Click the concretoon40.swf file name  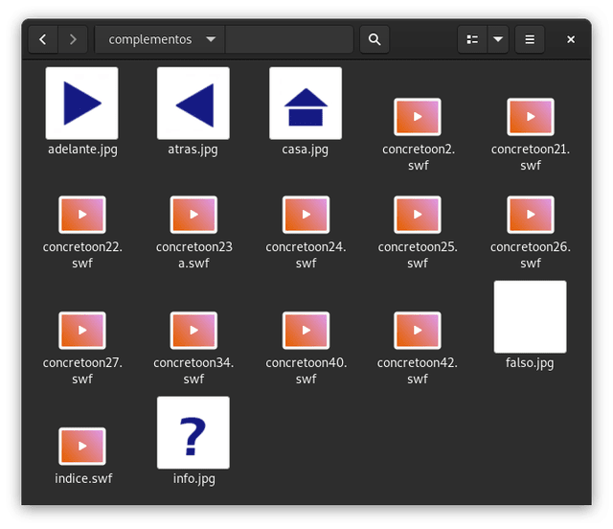[306, 371]
